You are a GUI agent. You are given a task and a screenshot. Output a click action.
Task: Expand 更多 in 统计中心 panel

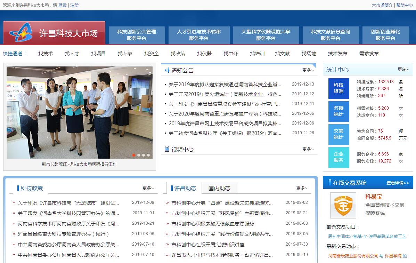pos(403,70)
